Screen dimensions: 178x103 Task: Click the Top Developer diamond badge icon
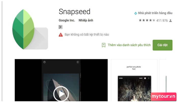136,13
